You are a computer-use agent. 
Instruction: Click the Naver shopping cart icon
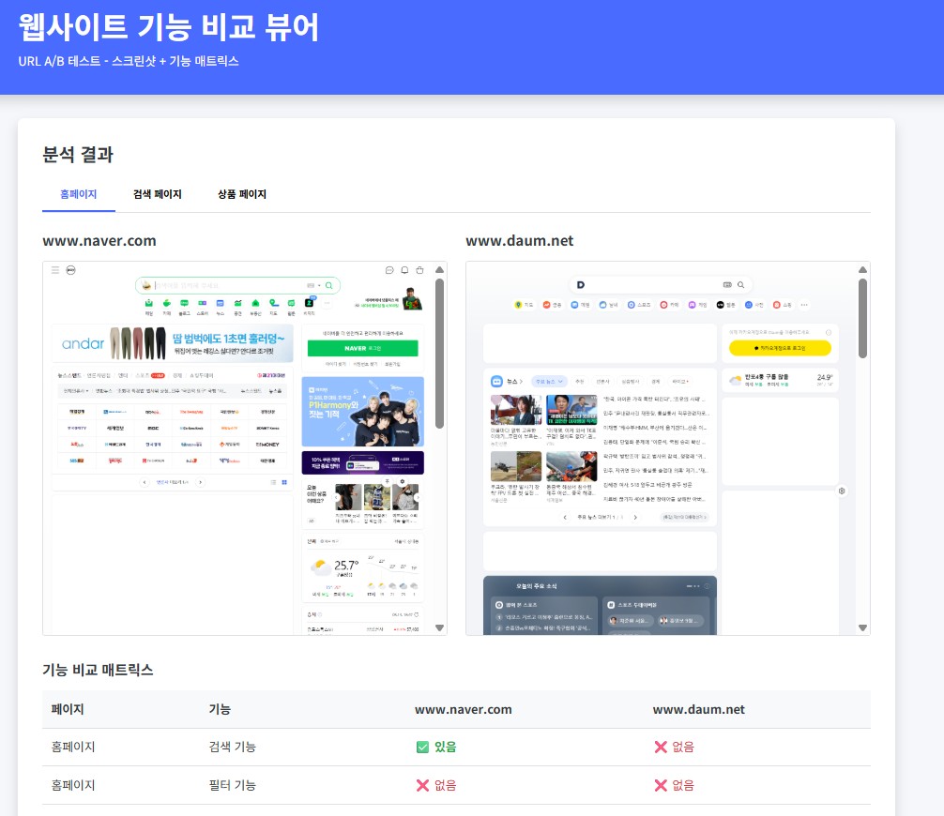[x=419, y=270]
